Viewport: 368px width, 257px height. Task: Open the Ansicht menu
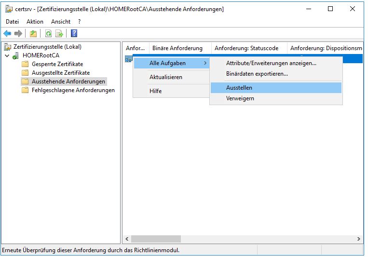(61, 22)
